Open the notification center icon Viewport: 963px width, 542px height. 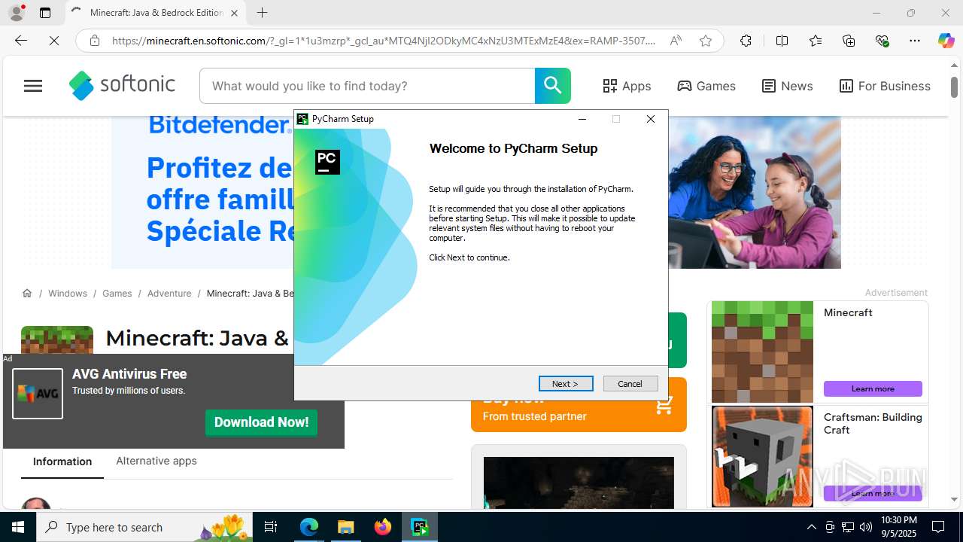point(938,527)
